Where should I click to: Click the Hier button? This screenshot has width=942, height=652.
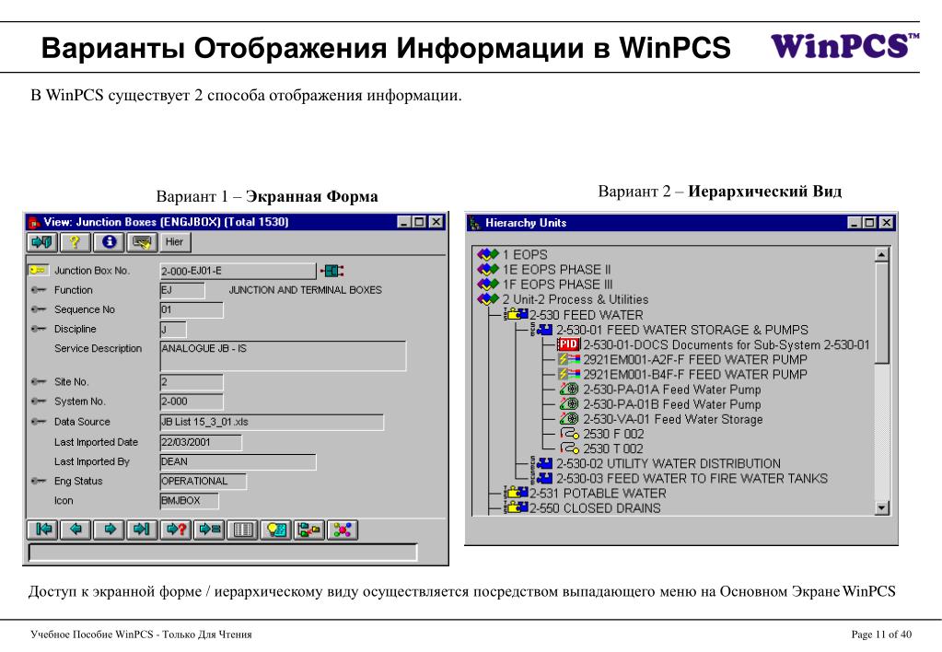click(175, 242)
